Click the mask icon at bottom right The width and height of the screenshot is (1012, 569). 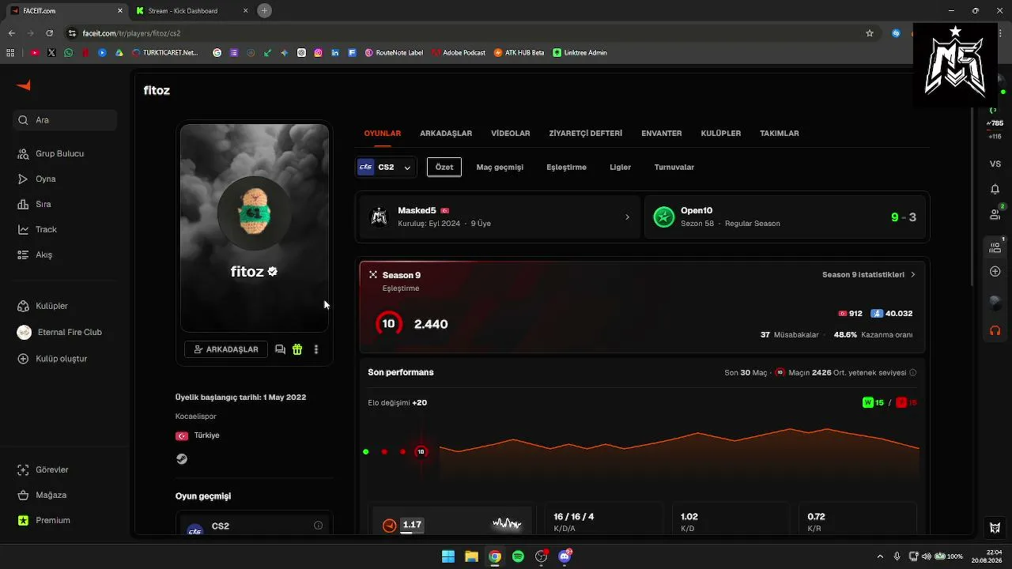[995, 528]
